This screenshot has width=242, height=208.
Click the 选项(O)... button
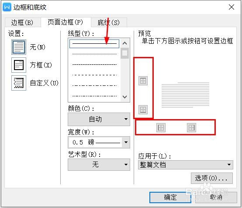(x=212, y=178)
